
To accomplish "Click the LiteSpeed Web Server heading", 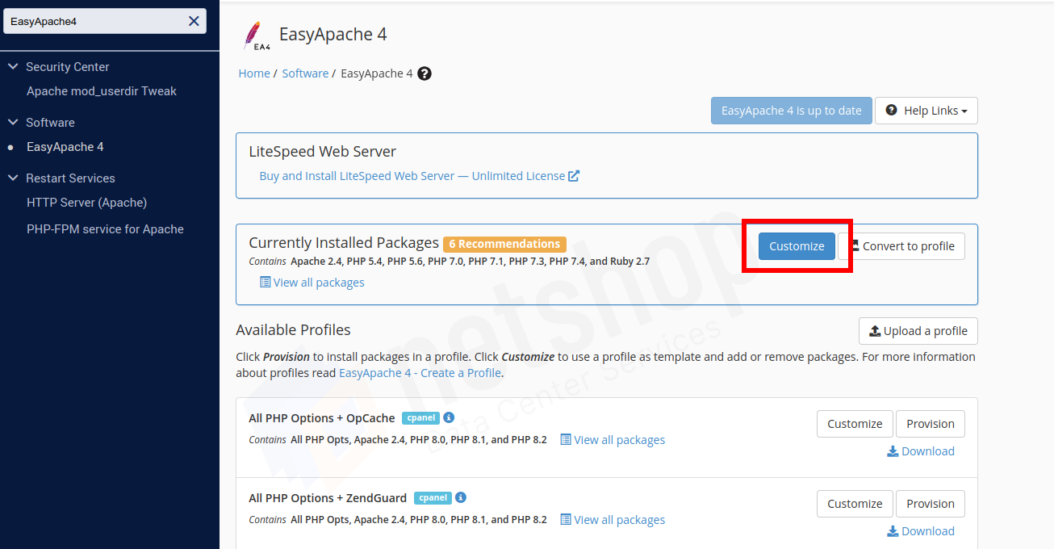I will pyautogui.click(x=323, y=152).
